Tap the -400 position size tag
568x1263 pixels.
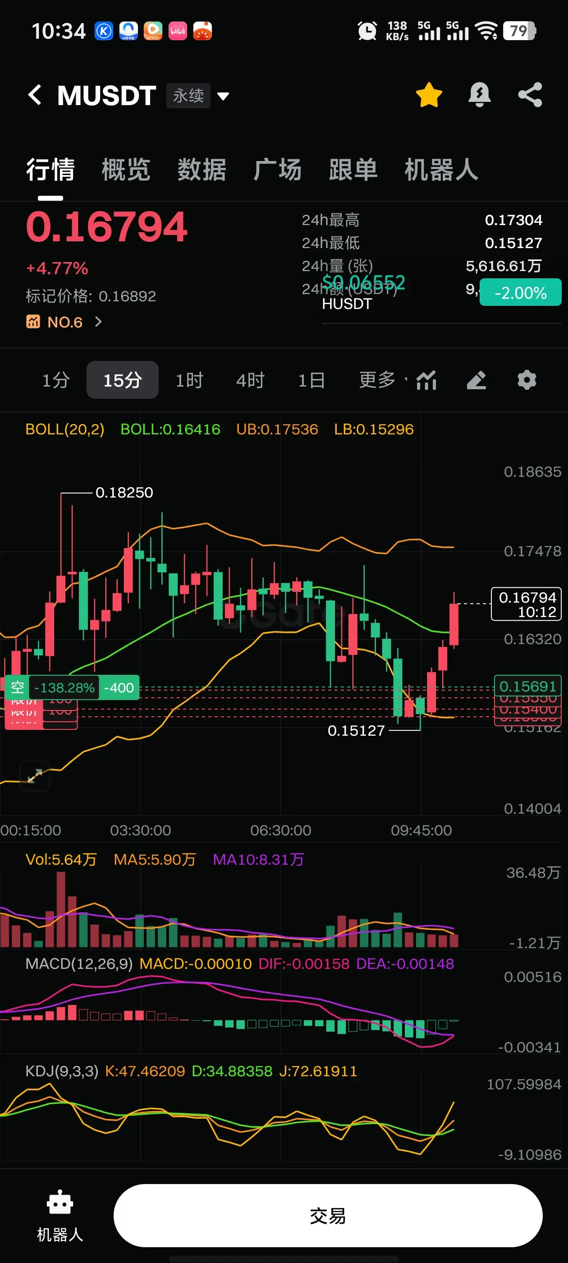(x=119, y=687)
